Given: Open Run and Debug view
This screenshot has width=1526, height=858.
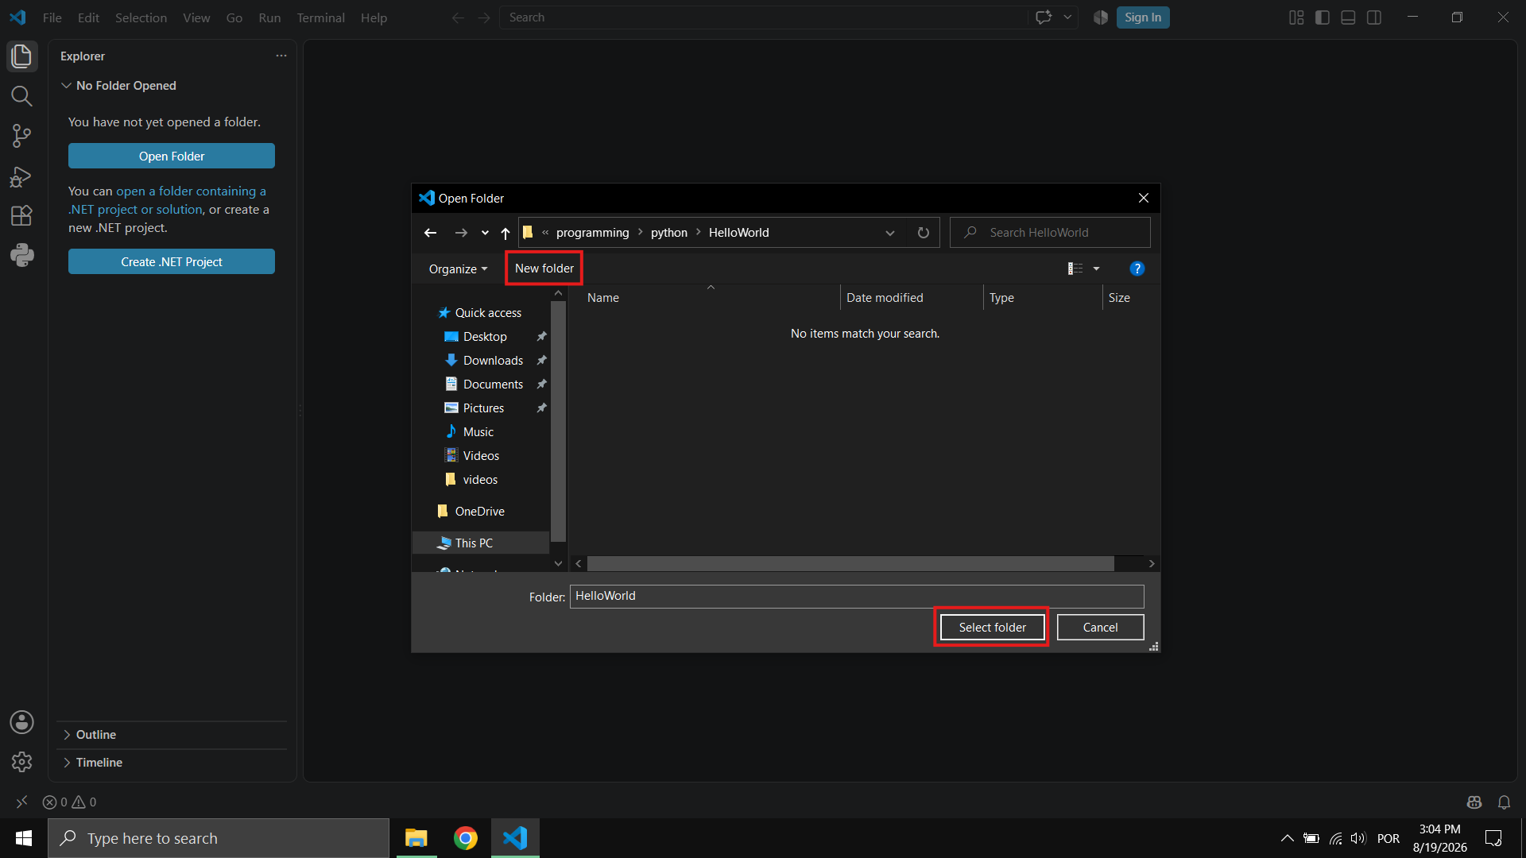Looking at the screenshot, I should click(21, 176).
